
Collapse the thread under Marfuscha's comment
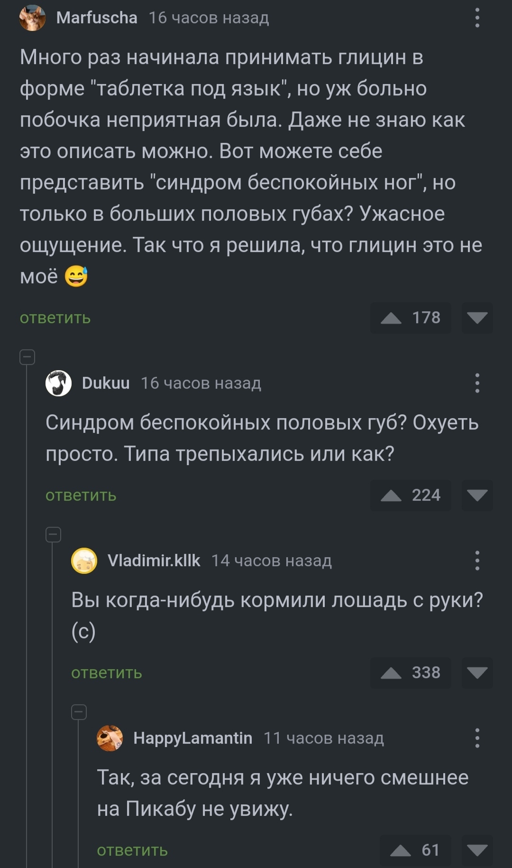click(27, 357)
